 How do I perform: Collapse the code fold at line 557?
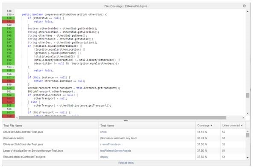(13, 78)
